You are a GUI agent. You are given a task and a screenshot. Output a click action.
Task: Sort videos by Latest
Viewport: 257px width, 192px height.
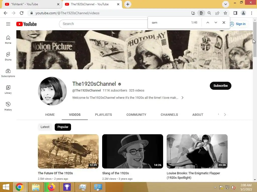[45, 127]
